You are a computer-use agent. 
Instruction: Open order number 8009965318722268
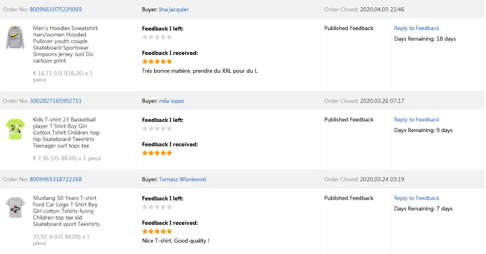(x=55, y=179)
